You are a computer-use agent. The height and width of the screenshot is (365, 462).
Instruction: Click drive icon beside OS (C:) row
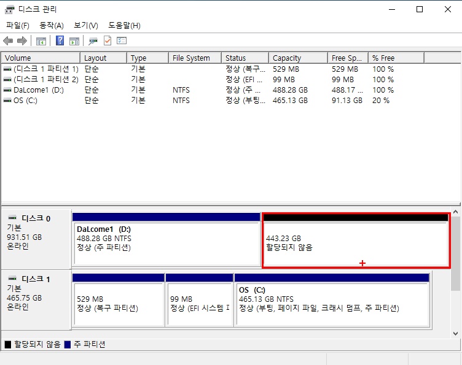coord(7,101)
